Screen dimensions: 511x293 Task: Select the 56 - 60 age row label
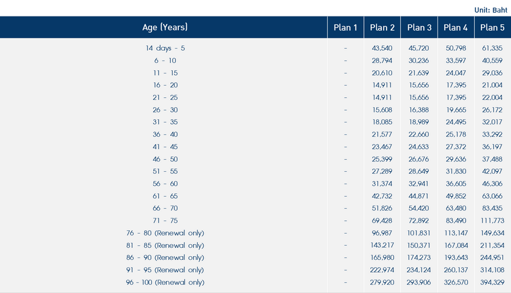[165, 184]
